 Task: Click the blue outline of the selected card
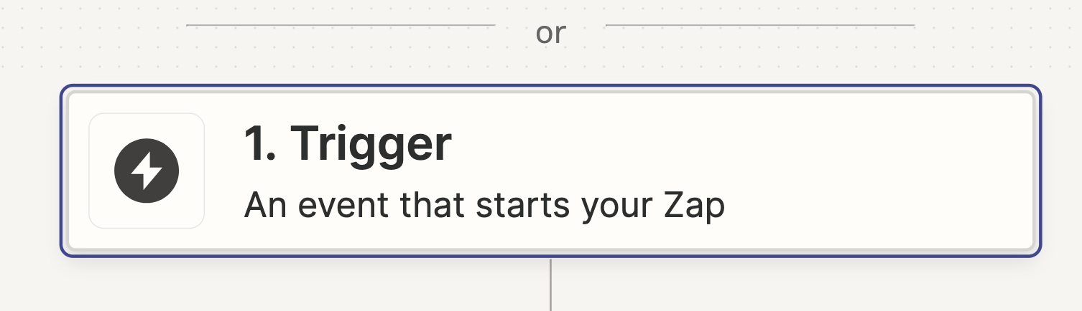(x=550, y=86)
